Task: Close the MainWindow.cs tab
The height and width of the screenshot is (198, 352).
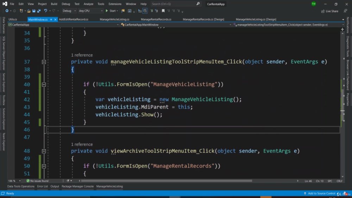Action: click(x=55, y=19)
